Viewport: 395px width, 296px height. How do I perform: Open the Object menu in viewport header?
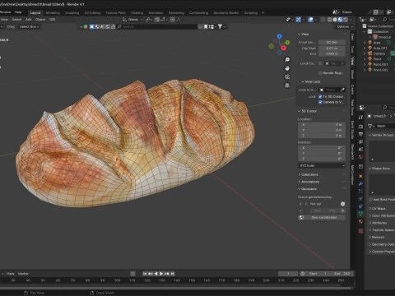40,20
